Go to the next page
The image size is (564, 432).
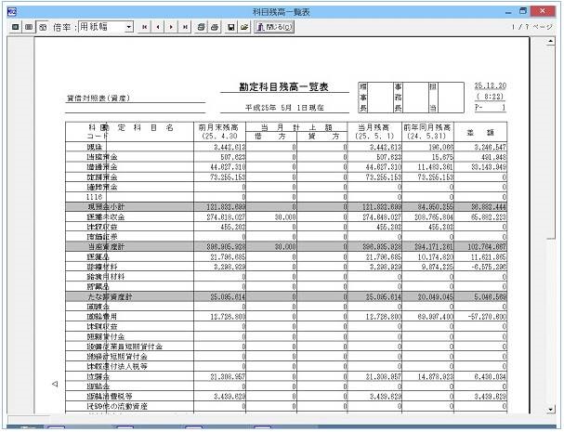(171, 27)
